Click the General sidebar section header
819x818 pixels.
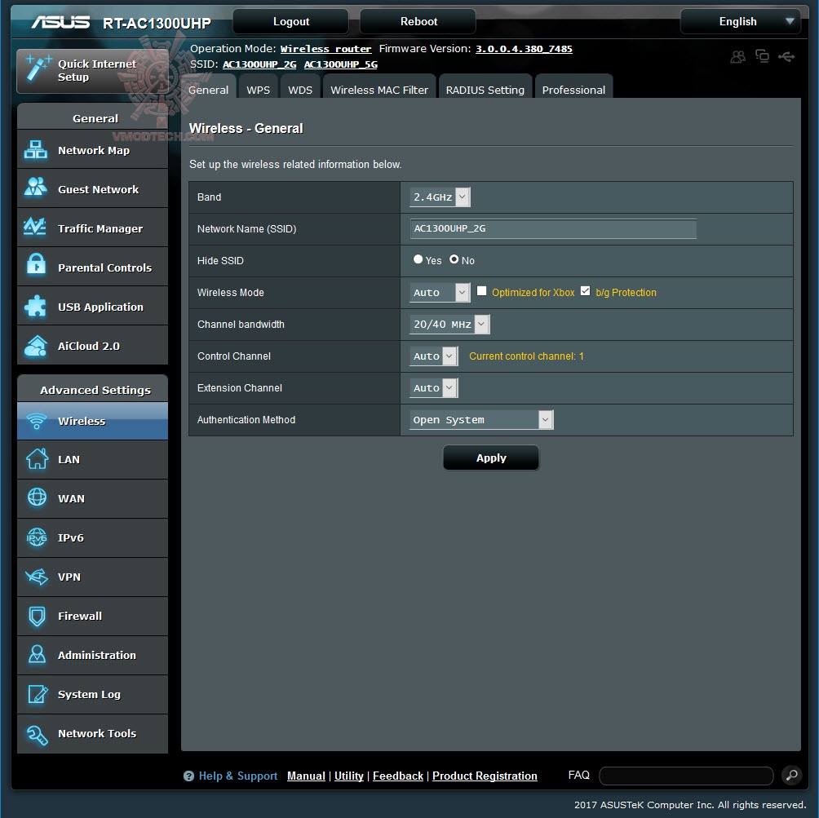(x=92, y=117)
